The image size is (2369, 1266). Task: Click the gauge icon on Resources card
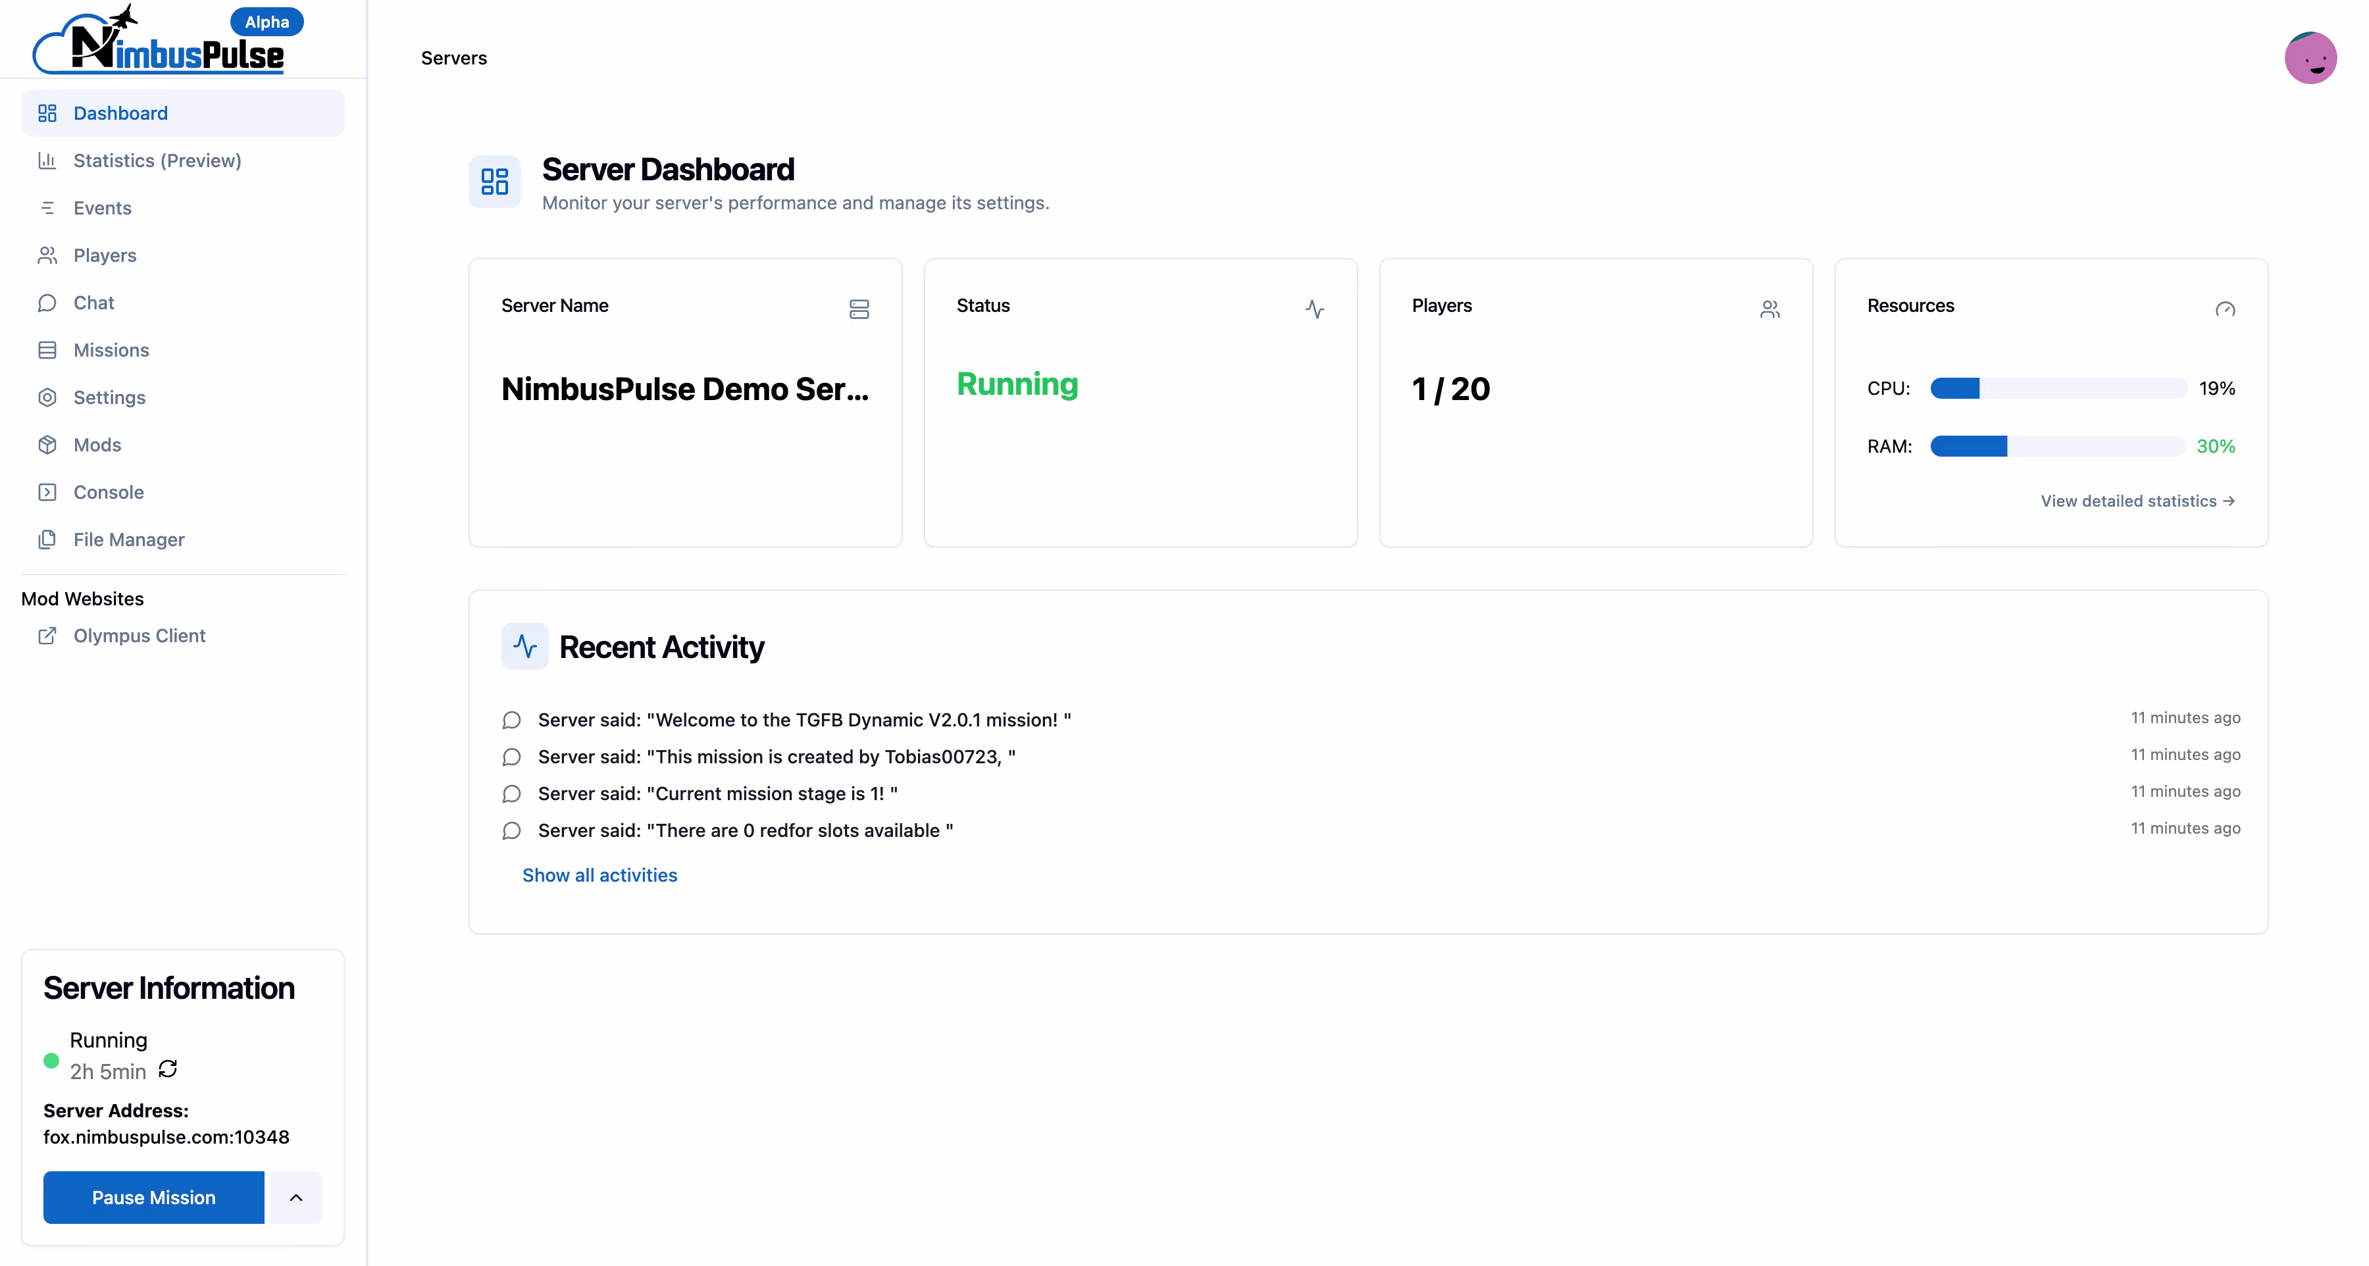click(x=2225, y=309)
